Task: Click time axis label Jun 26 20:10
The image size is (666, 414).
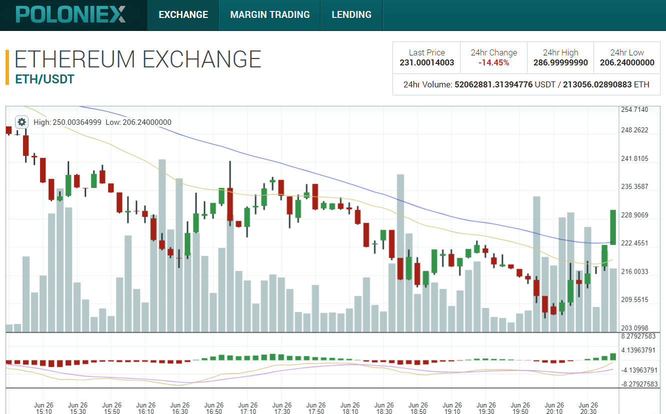Action: tap(554, 409)
